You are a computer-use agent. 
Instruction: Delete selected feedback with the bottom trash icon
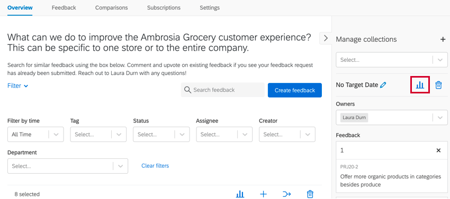pos(310,194)
